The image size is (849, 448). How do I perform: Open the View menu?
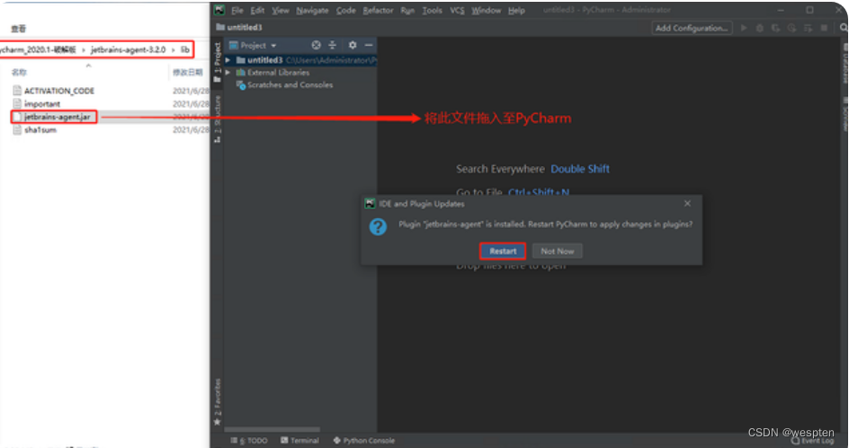(280, 10)
